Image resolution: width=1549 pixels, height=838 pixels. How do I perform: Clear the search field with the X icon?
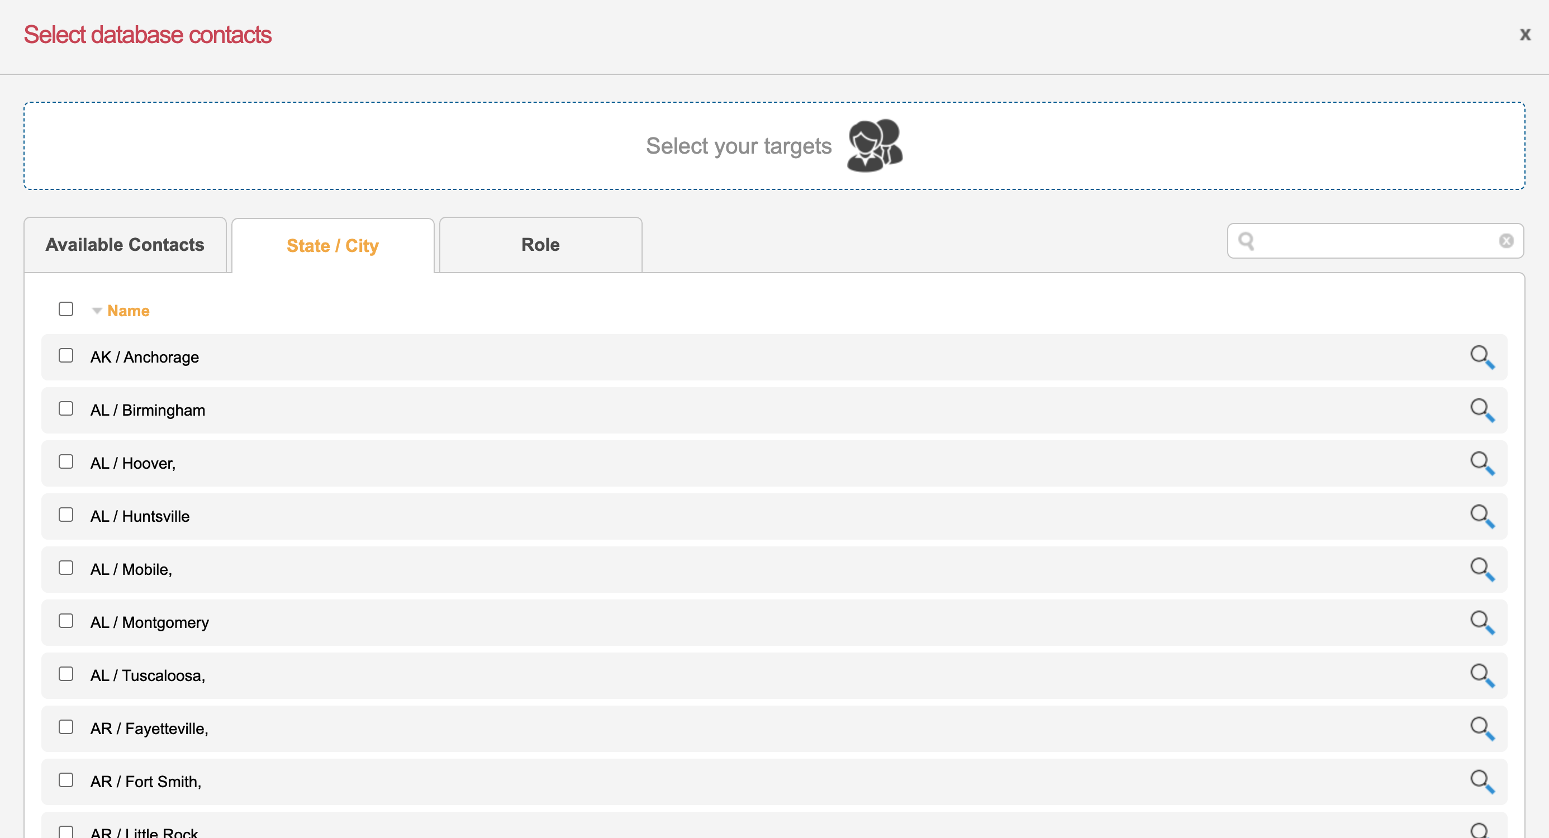point(1506,241)
